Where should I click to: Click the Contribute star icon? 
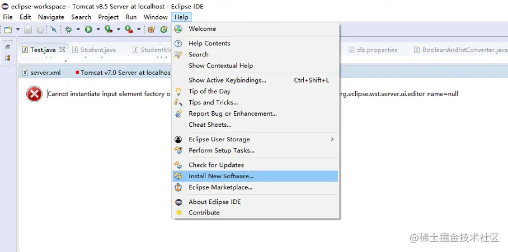tap(178, 212)
